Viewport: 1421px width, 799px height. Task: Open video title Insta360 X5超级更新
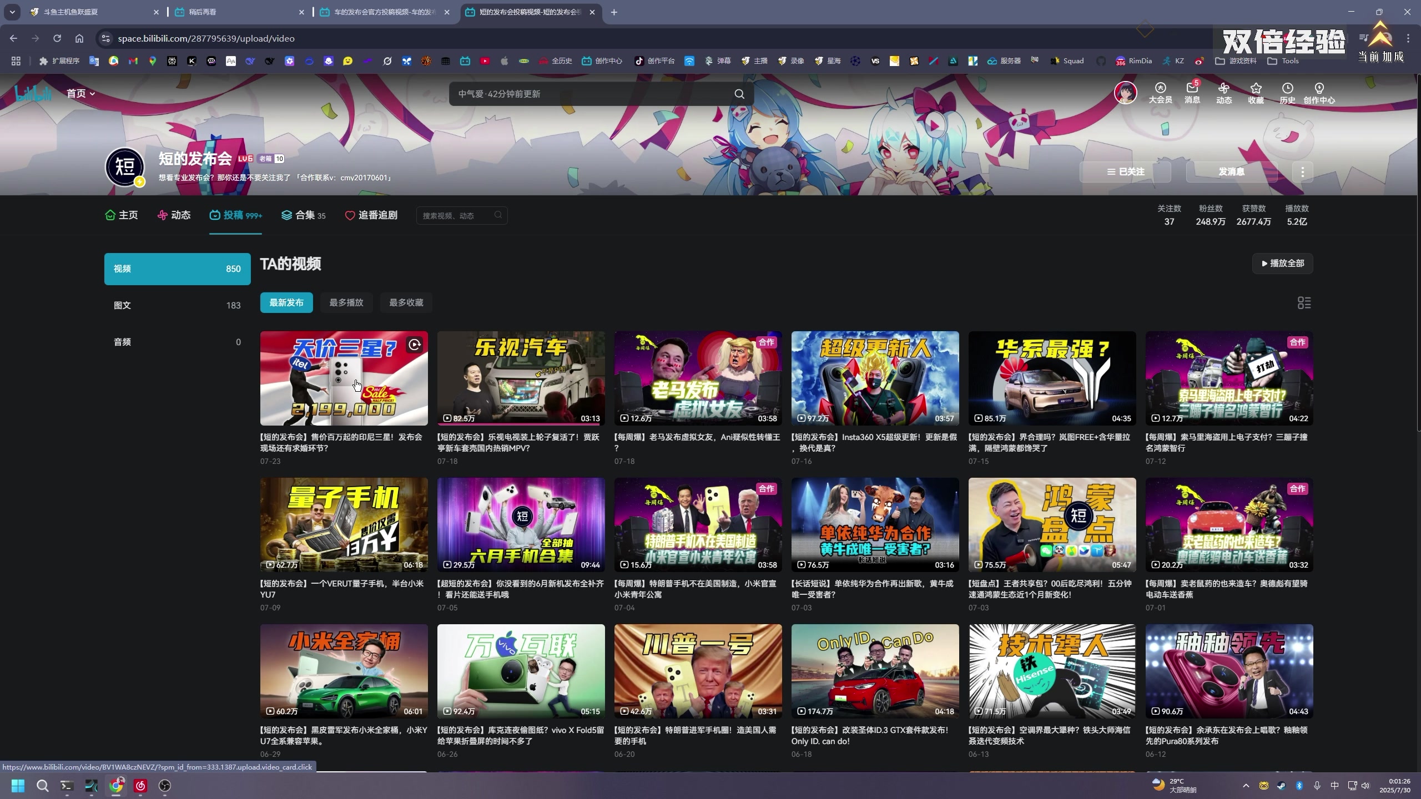click(x=874, y=443)
